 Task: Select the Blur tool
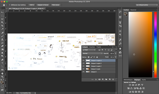tap(2, 53)
